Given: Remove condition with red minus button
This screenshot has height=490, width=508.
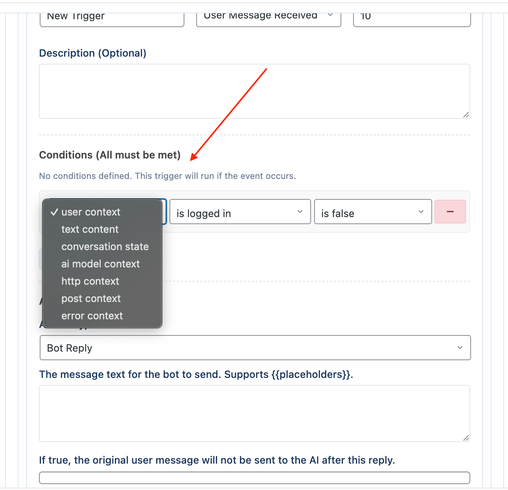Looking at the screenshot, I should click(x=450, y=212).
